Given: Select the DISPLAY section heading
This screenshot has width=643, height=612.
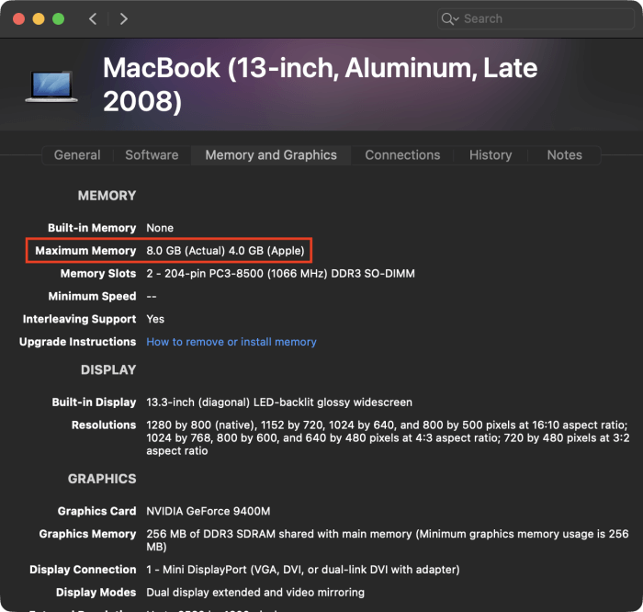Looking at the screenshot, I should coord(108,370).
